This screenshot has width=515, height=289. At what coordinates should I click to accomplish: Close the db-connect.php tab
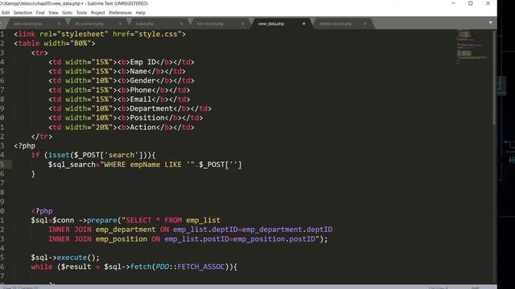(x=120, y=23)
